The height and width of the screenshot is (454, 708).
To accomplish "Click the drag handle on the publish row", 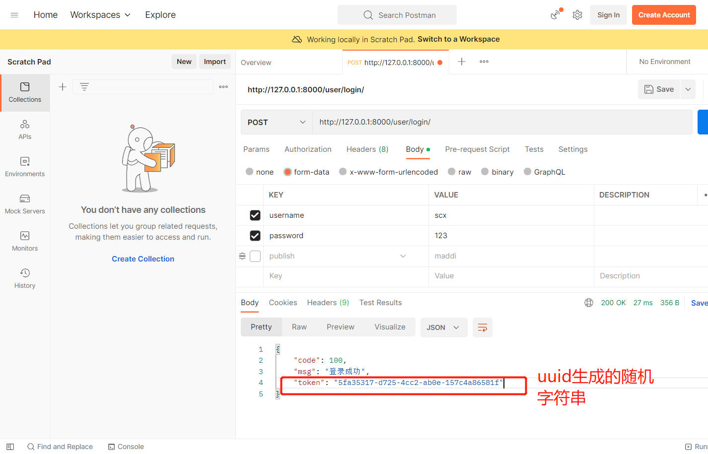I will [x=242, y=256].
